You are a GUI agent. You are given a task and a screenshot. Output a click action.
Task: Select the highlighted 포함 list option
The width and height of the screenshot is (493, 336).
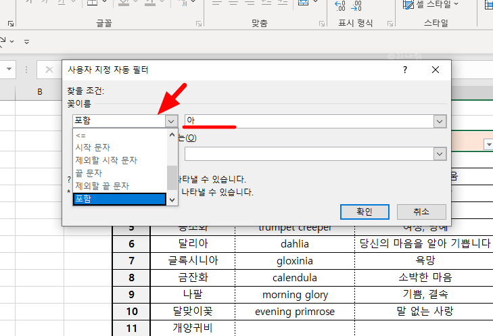(x=120, y=199)
